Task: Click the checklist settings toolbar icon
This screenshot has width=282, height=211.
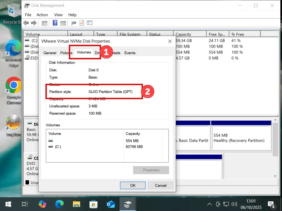Action: [x=90, y=23]
